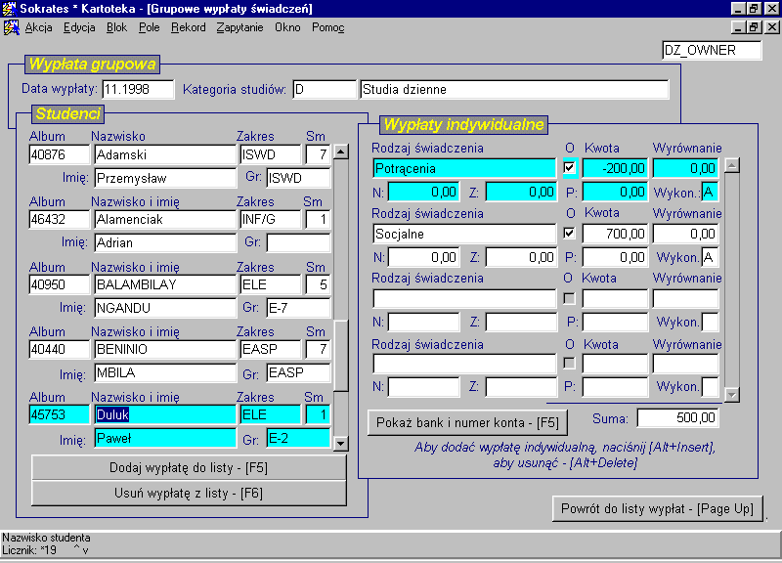Screen dimensions: 782x563
Task: Click the Socjalne benefit type field
Action: coord(464,234)
